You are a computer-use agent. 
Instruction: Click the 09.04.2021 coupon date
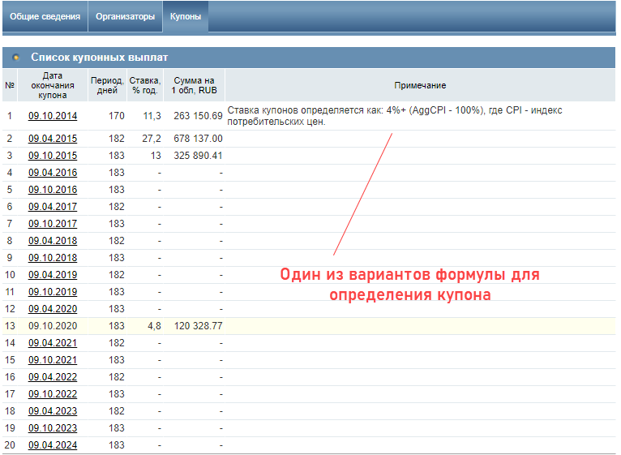53,343
